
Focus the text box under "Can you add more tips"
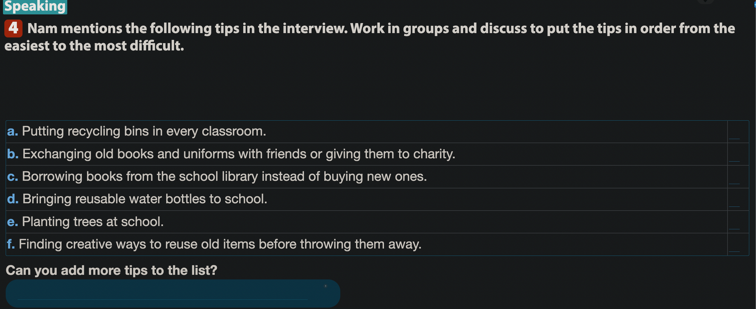coord(163,294)
